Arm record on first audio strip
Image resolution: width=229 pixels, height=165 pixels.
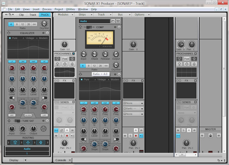pyautogui.click(x=67, y=136)
